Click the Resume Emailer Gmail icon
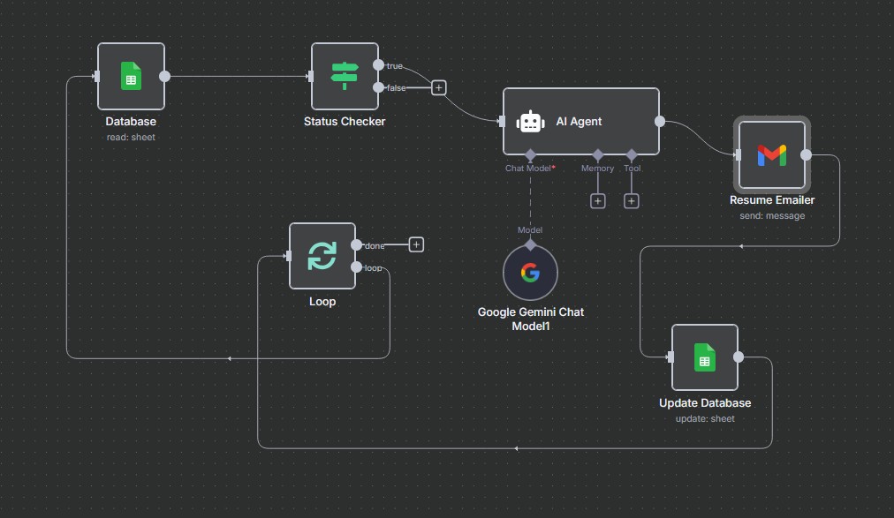This screenshot has height=518, width=894. point(771,155)
